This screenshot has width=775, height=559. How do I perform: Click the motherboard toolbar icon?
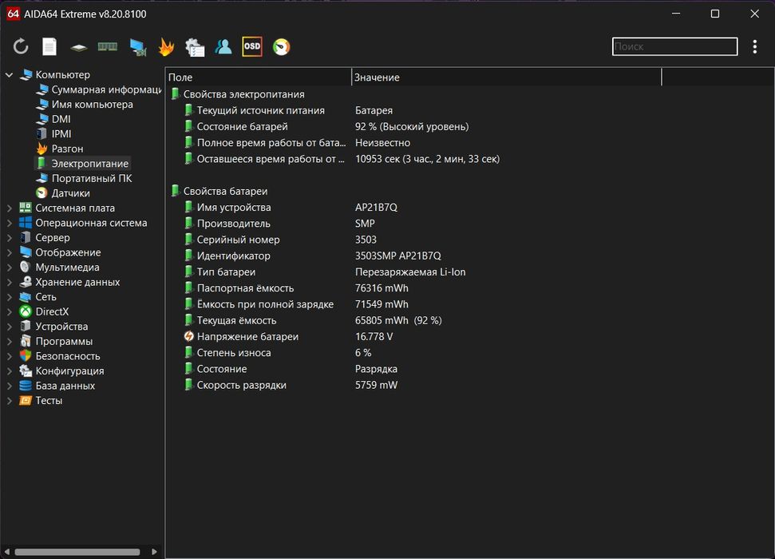point(78,47)
